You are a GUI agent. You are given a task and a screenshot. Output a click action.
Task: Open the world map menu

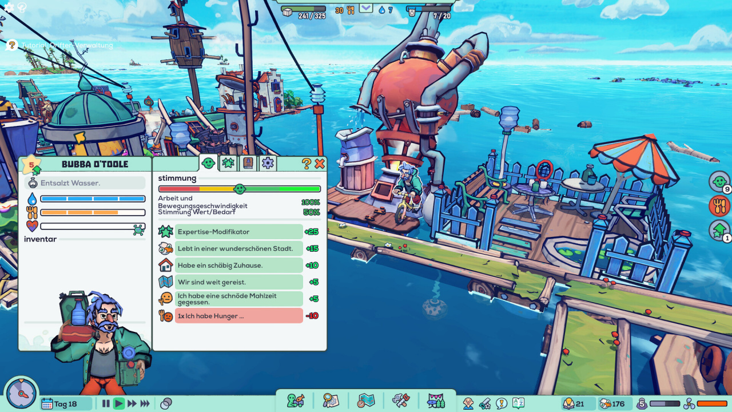(x=365, y=401)
